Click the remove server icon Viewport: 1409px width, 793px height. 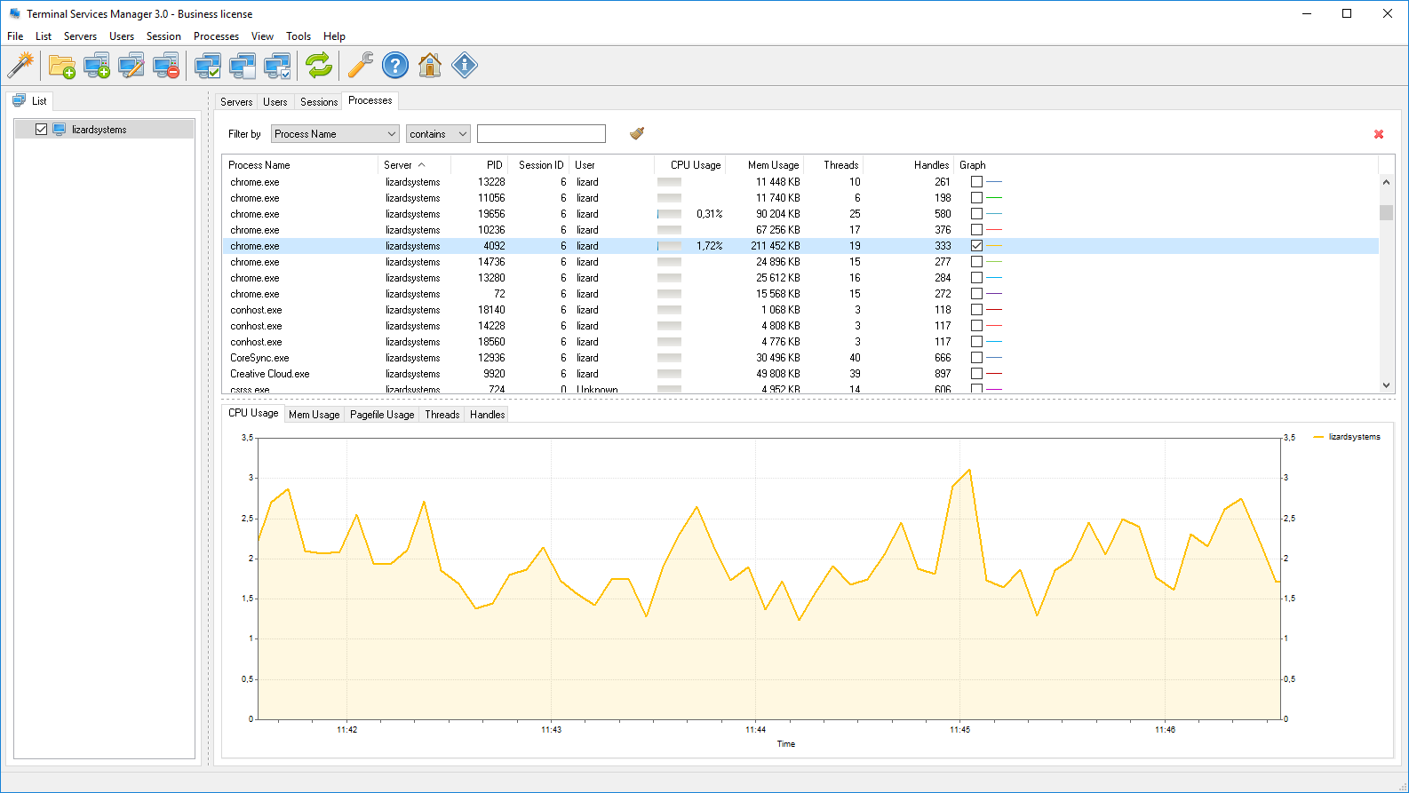166,66
